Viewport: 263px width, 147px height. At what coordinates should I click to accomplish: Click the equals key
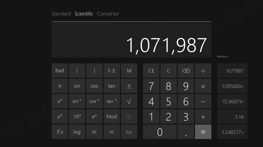203,132
